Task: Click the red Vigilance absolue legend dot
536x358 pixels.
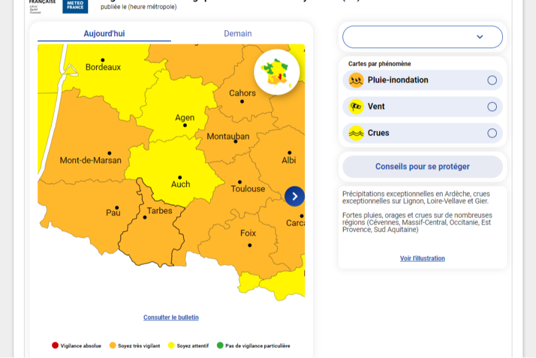Action: (x=55, y=346)
